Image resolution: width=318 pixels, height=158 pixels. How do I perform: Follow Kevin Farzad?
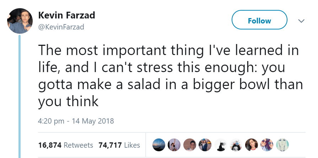[x=259, y=21]
